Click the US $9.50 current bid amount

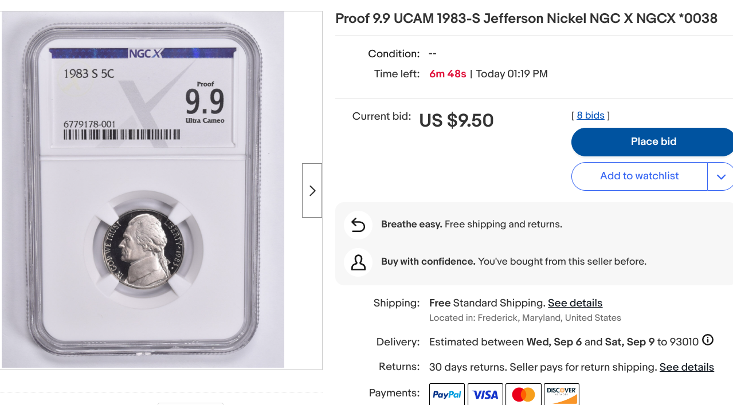[x=456, y=121]
